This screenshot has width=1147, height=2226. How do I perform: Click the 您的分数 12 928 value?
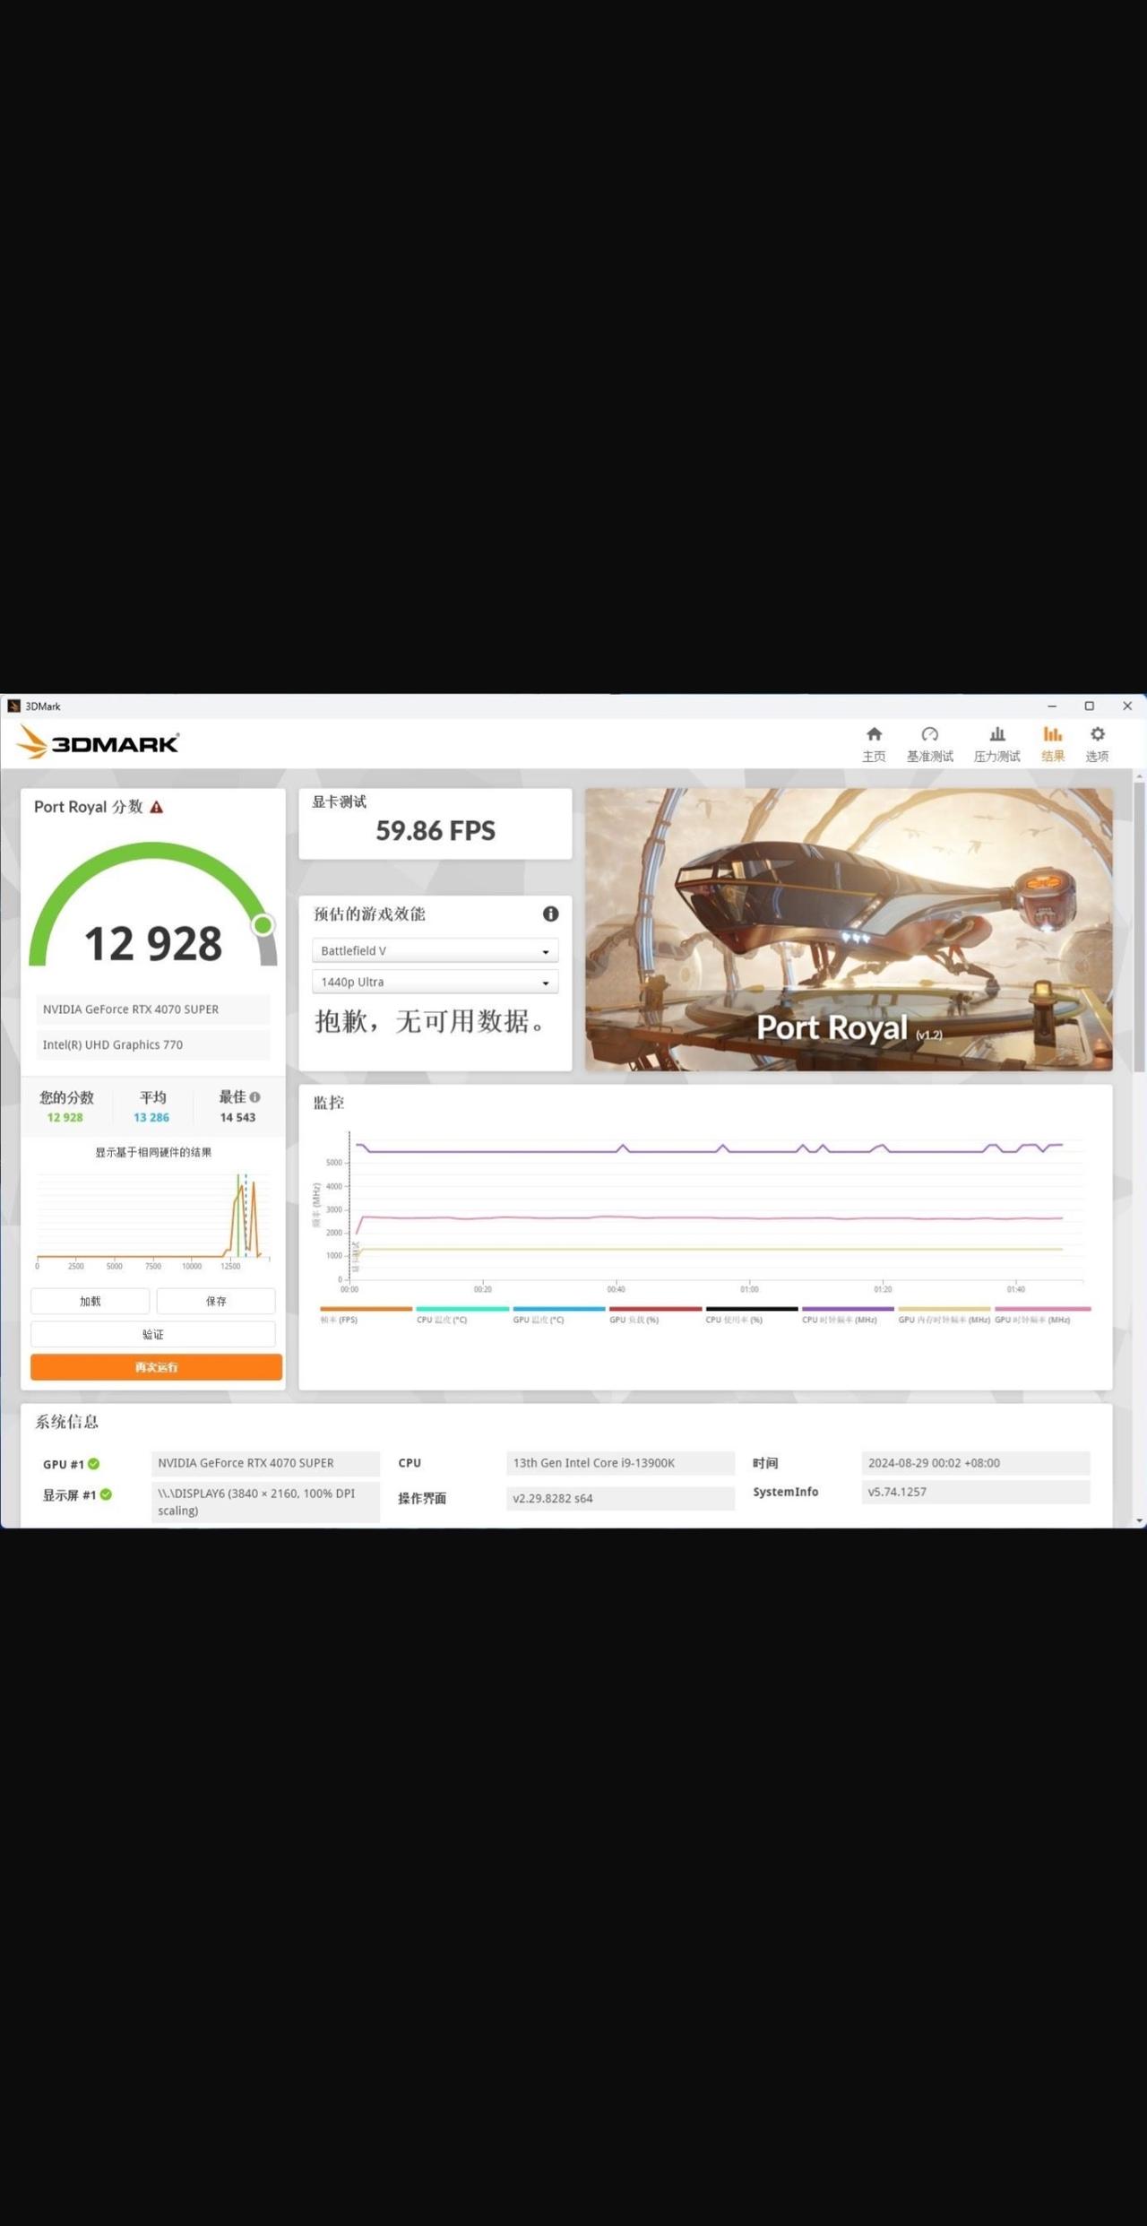65,1118
